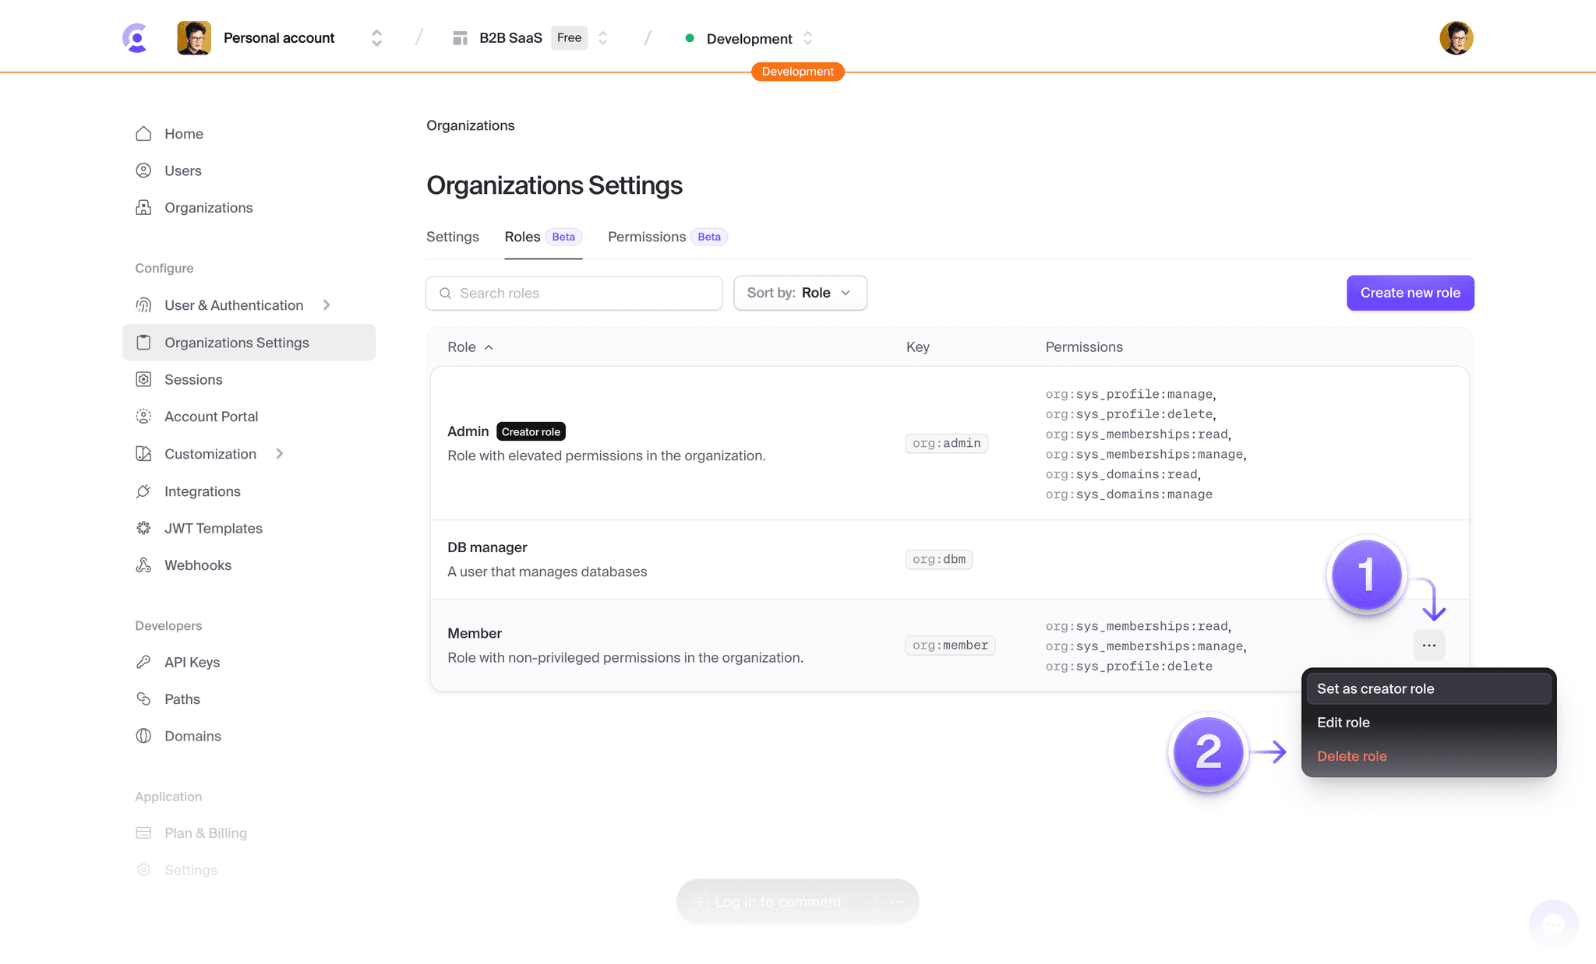
Task: Switch to the Roles tab
Action: [543, 237]
